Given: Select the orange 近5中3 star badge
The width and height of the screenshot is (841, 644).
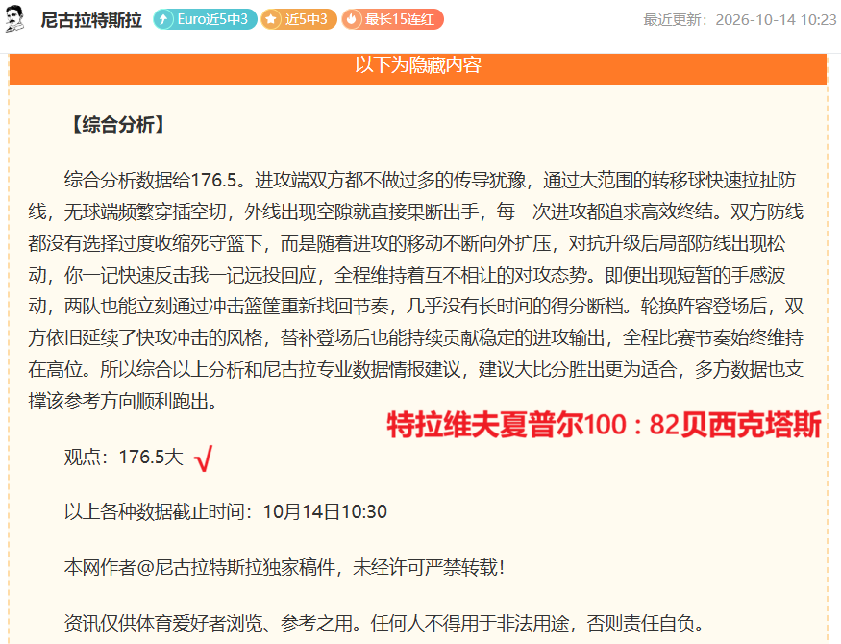Looking at the screenshot, I should [x=299, y=20].
